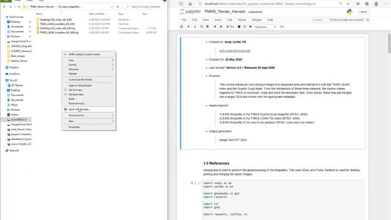This screenshot has width=391, height=220.
Task: Click the Logout button
Action: (x=363, y=12)
